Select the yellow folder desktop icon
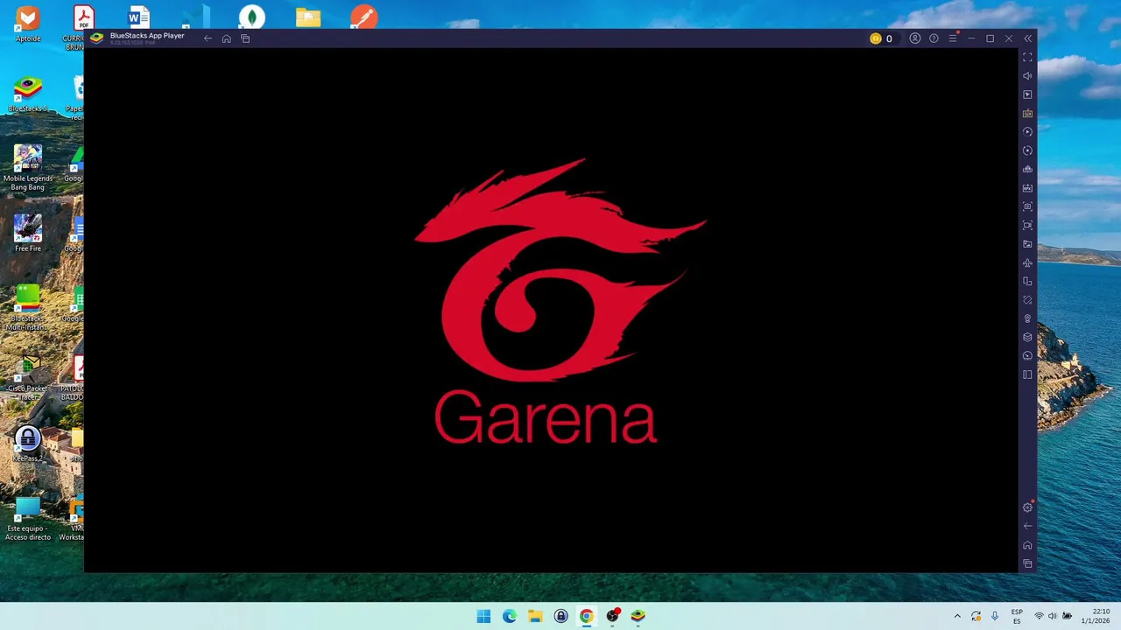 point(308,17)
